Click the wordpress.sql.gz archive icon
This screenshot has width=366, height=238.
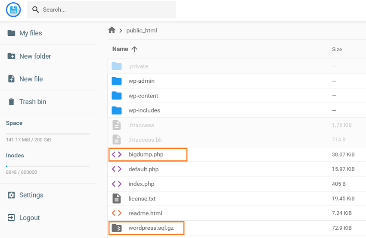[117, 228]
